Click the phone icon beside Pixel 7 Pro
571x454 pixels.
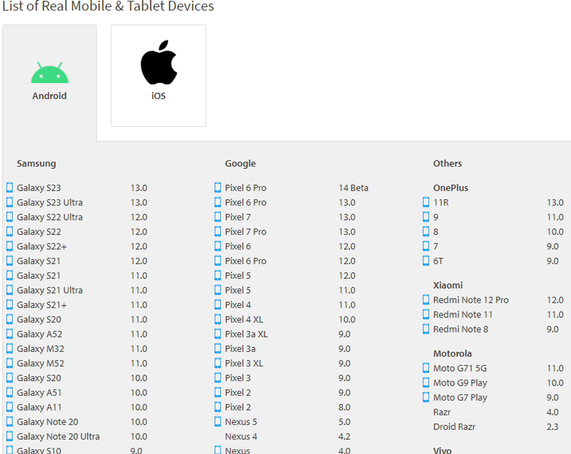pyautogui.click(x=218, y=231)
